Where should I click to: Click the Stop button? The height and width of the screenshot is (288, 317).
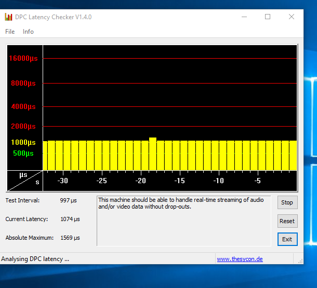287,202
